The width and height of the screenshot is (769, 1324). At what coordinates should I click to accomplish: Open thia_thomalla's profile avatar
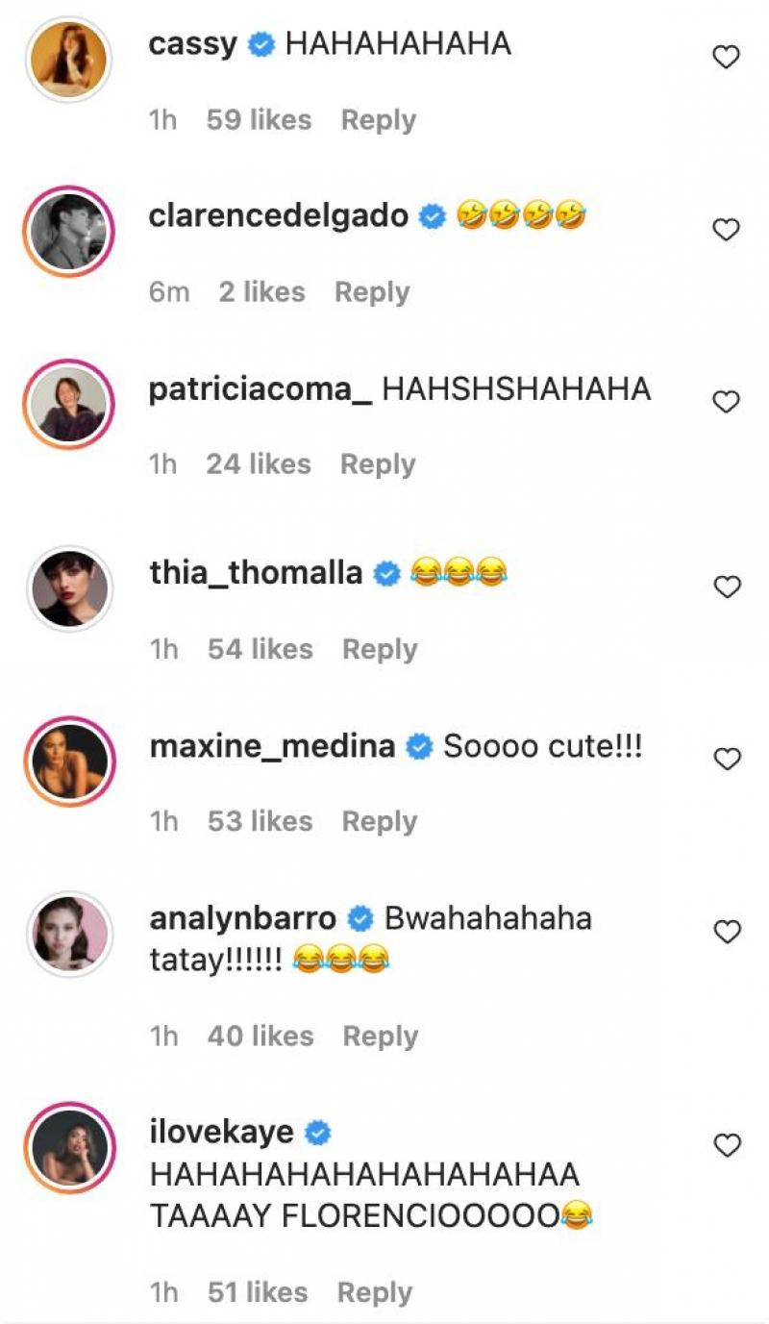point(69,588)
